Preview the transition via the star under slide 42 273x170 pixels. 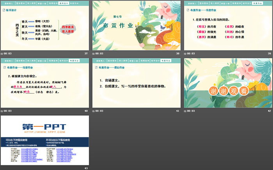[185, 111]
